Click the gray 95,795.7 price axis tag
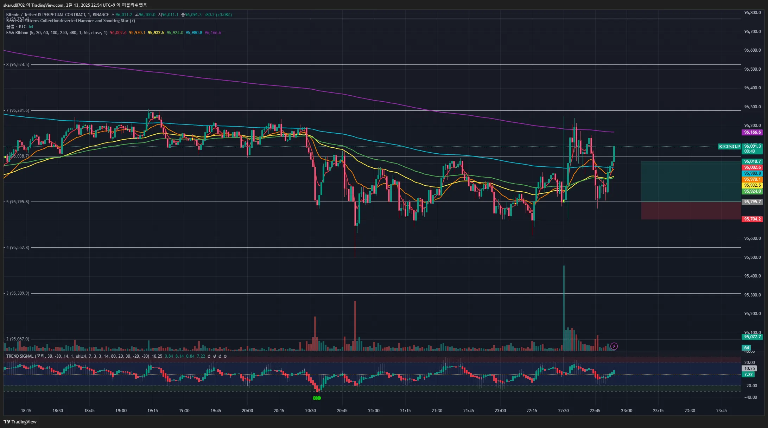This screenshot has width=768, height=428. [x=752, y=202]
